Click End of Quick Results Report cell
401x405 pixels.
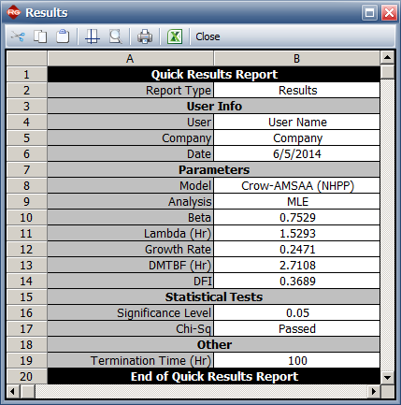pos(214,376)
